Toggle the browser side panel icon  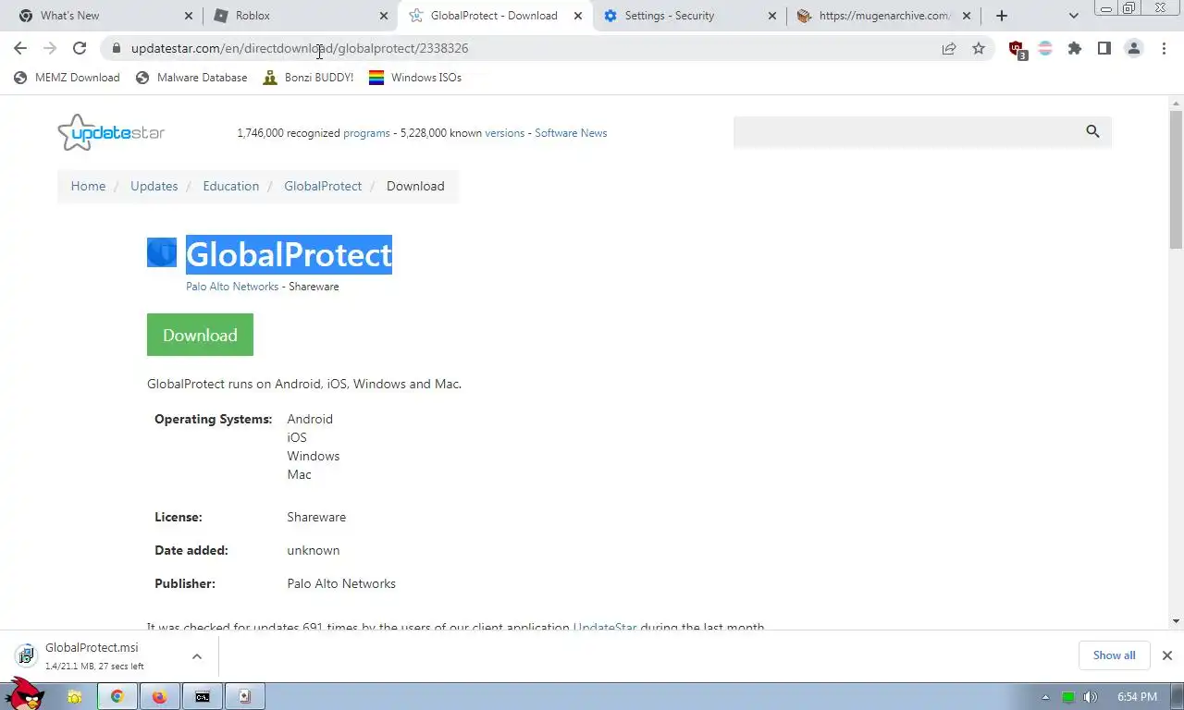coord(1104,48)
